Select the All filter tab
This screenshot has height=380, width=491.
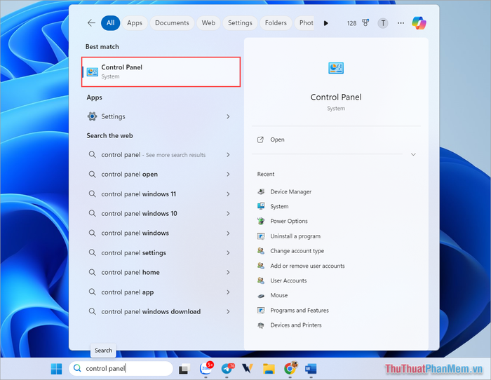tap(110, 23)
